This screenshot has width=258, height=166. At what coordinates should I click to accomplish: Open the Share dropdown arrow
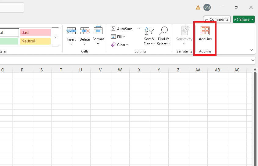(253, 19)
